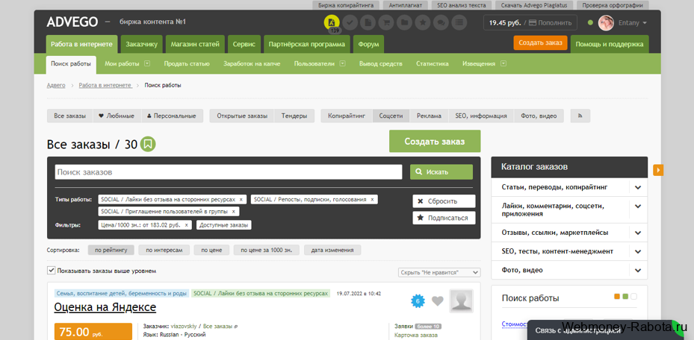The image size is (694, 340).
Task: Toggle 'Показывать заказы выше уровнем' checkbox
Action: (51, 270)
